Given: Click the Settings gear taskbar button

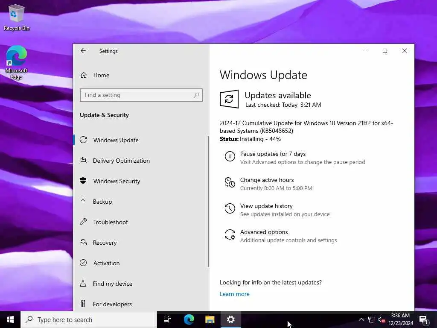Looking at the screenshot, I should [231, 319].
